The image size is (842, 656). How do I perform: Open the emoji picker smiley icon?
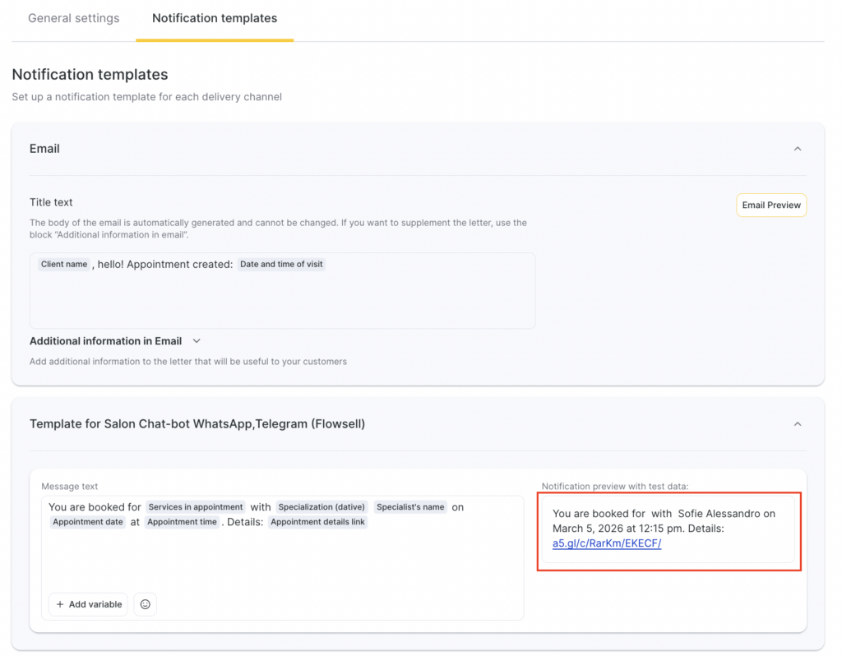click(x=146, y=604)
